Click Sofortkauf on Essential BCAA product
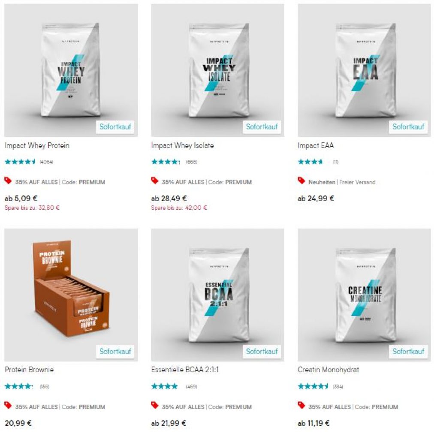434x439 pixels. [x=262, y=352]
